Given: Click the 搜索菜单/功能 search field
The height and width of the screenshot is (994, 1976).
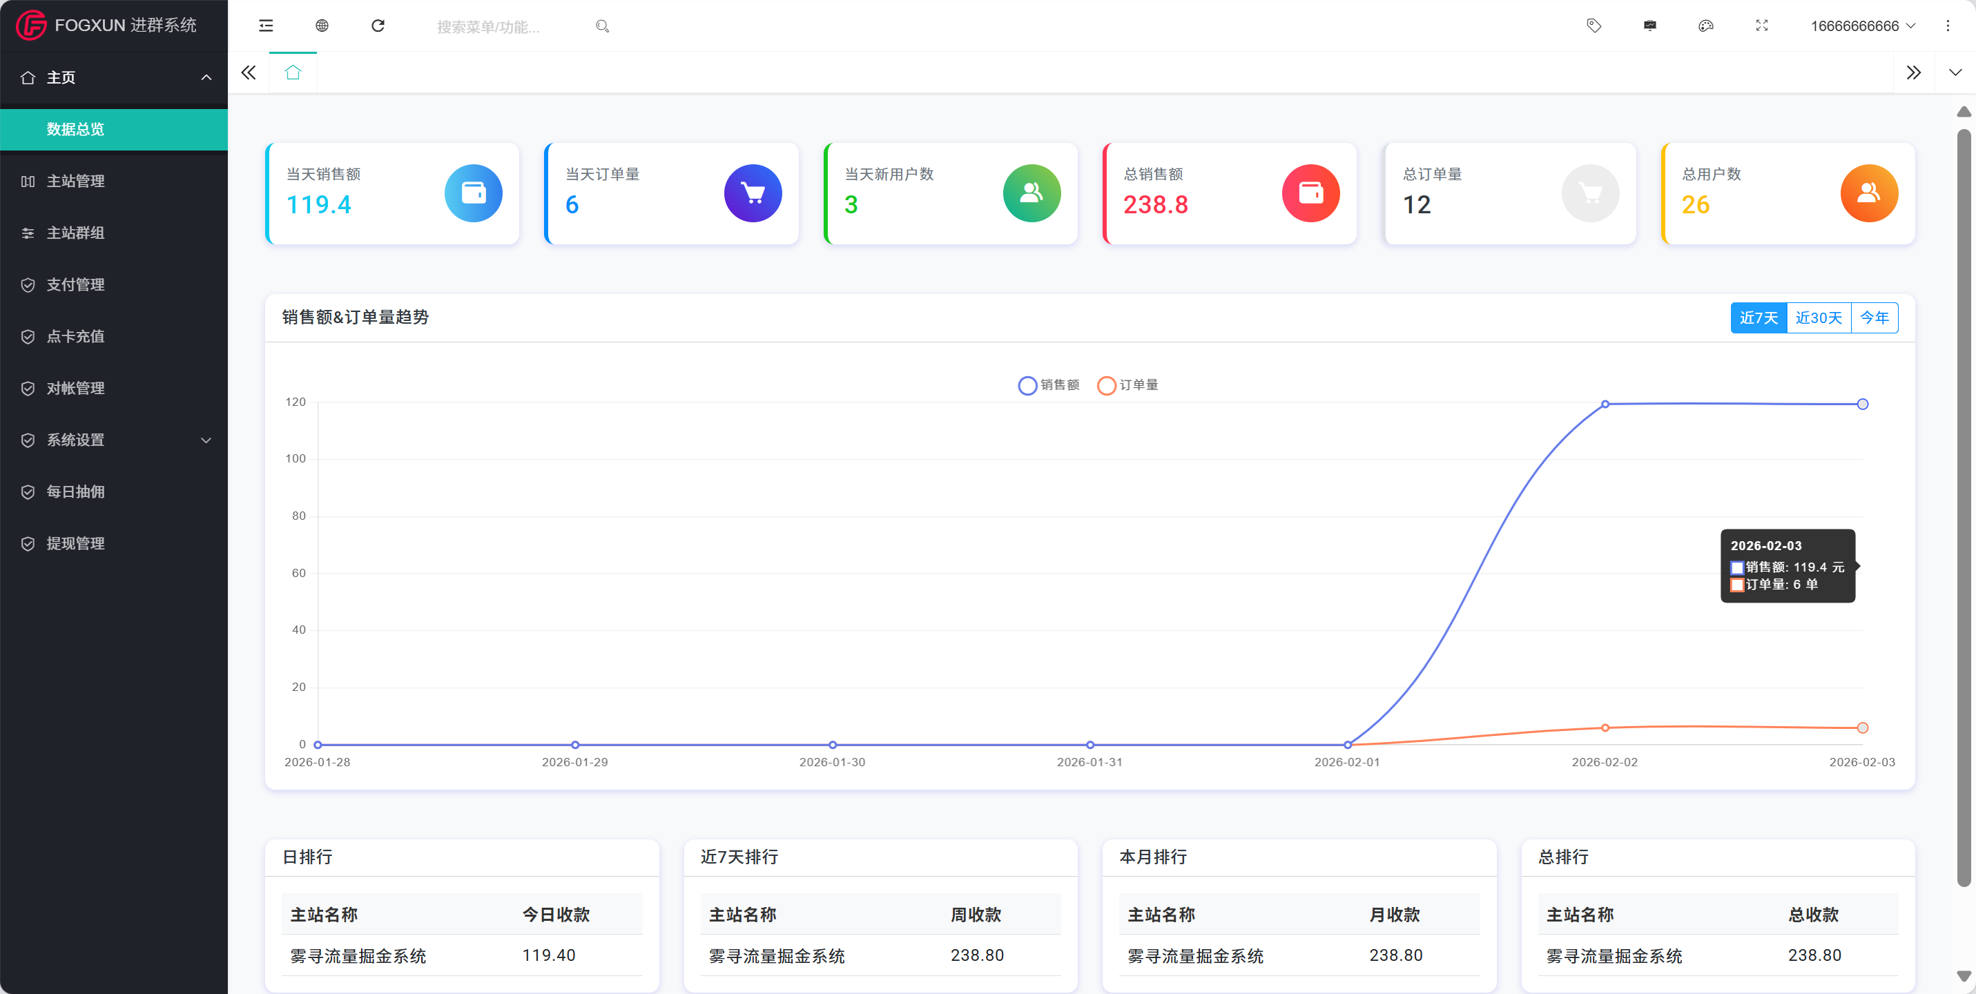Looking at the screenshot, I should tap(510, 27).
